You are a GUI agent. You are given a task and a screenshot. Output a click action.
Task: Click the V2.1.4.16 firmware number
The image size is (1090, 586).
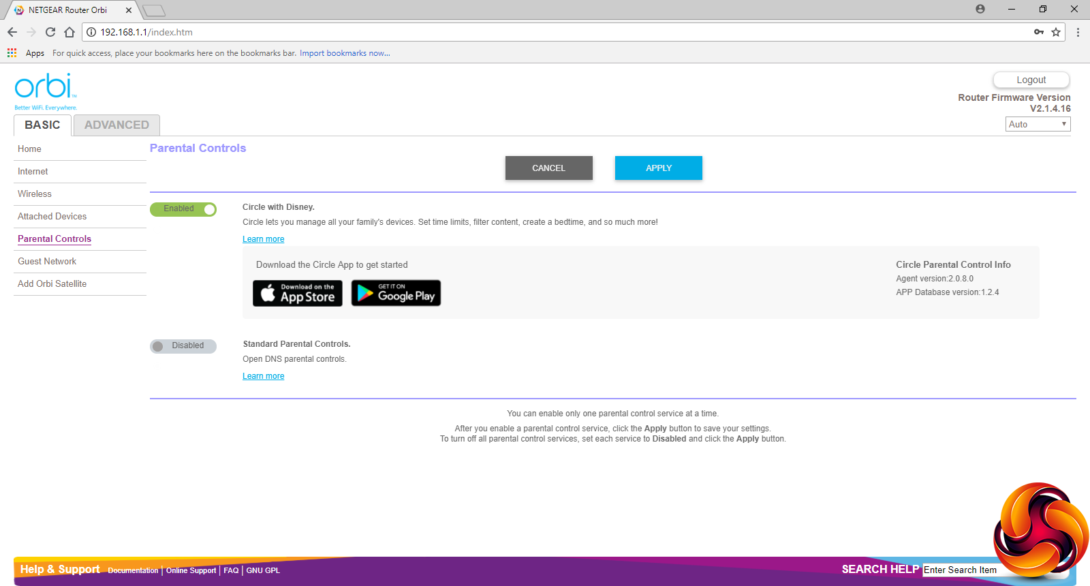click(1050, 108)
